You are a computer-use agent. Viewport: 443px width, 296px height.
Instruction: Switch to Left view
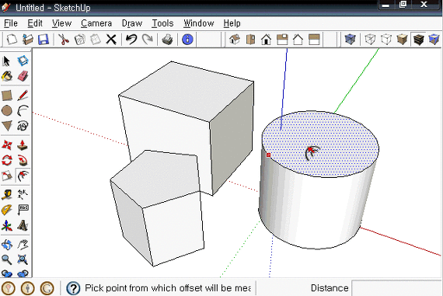[314, 40]
